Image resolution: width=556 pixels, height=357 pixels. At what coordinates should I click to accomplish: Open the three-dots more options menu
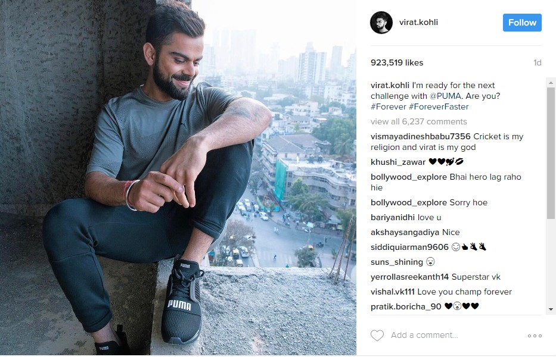point(535,336)
